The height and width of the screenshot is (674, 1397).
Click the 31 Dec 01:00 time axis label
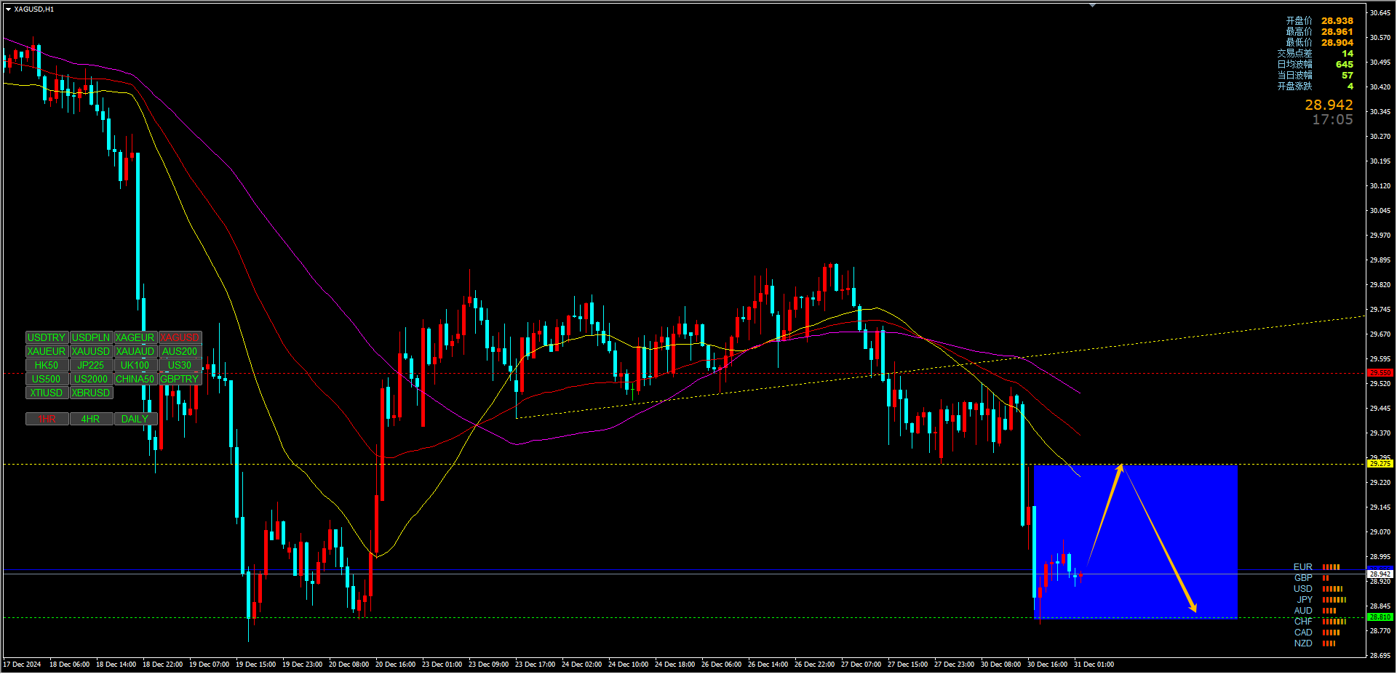click(1094, 665)
